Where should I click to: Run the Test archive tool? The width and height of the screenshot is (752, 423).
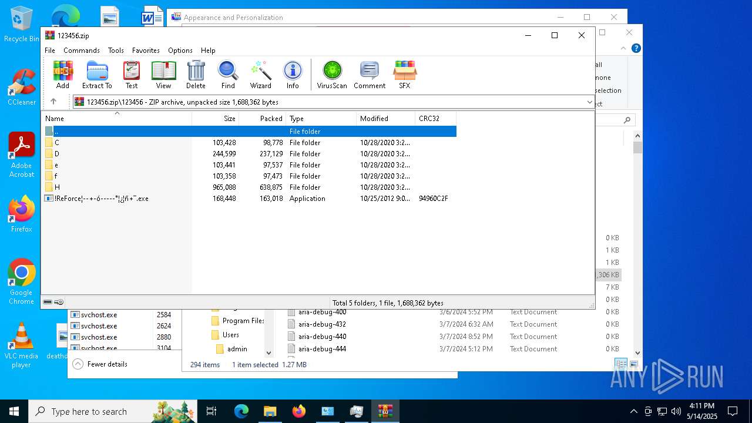click(132, 75)
